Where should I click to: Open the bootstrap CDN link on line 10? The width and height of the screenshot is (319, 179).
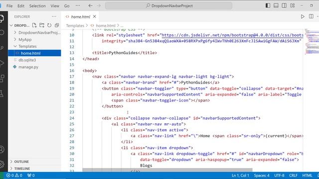tap(232, 35)
